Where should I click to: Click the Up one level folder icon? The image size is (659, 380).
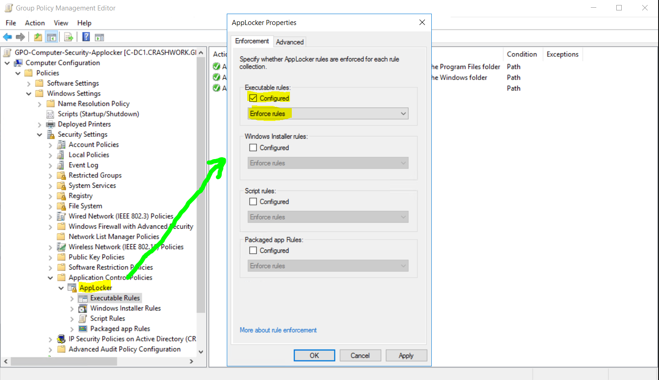pyautogui.click(x=38, y=37)
